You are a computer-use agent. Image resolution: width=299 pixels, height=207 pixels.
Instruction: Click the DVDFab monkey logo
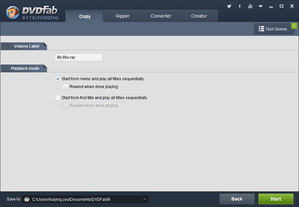(13, 12)
